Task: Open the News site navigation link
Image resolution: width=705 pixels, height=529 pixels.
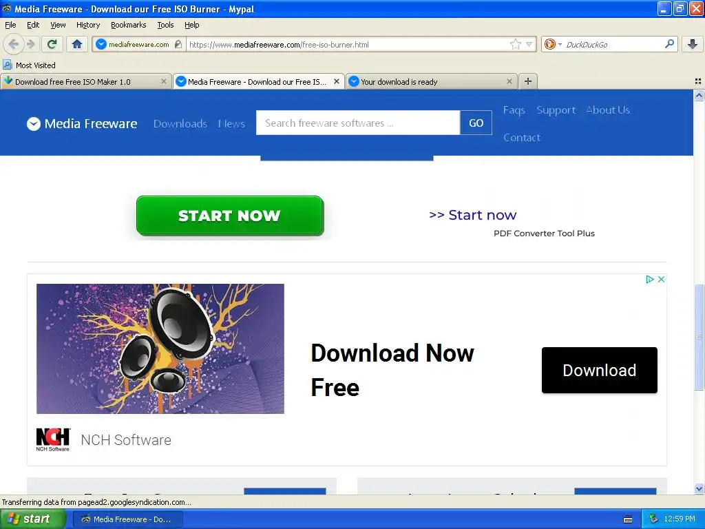Action: pyautogui.click(x=231, y=124)
